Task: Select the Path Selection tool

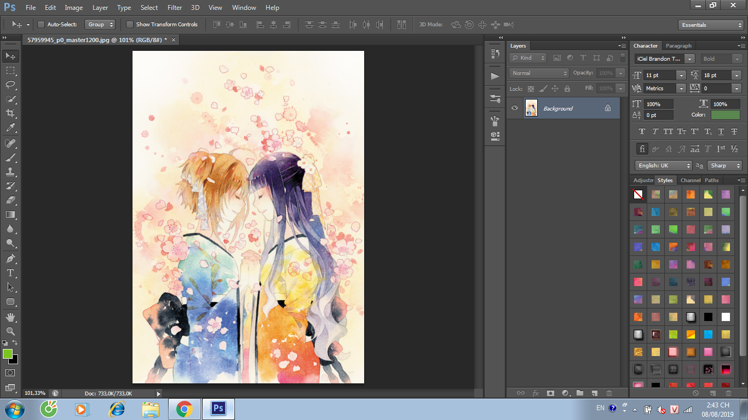Action: tap(10, 287)
